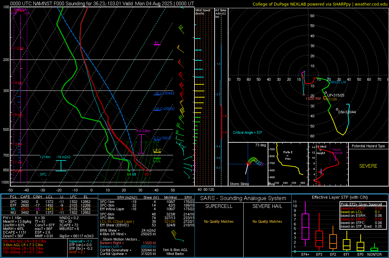The width and height of the screenshot is (389, 258).
Task: Click the LCL-EL (Cloud Layer) row label
Action: [117, 221]
